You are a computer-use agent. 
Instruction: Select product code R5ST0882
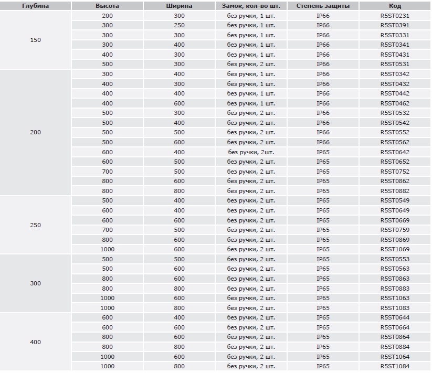[x=395, y=191]
